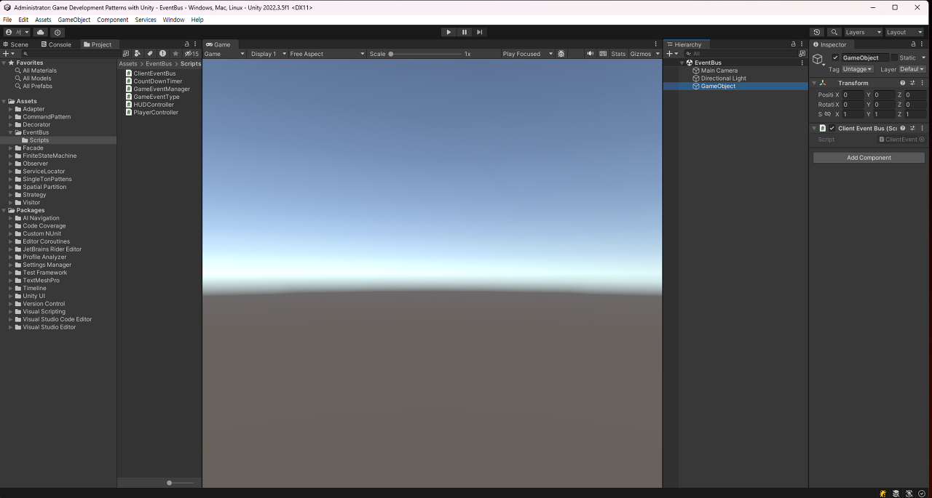Open the Component menu
The image size is (932, 498).
113,20
